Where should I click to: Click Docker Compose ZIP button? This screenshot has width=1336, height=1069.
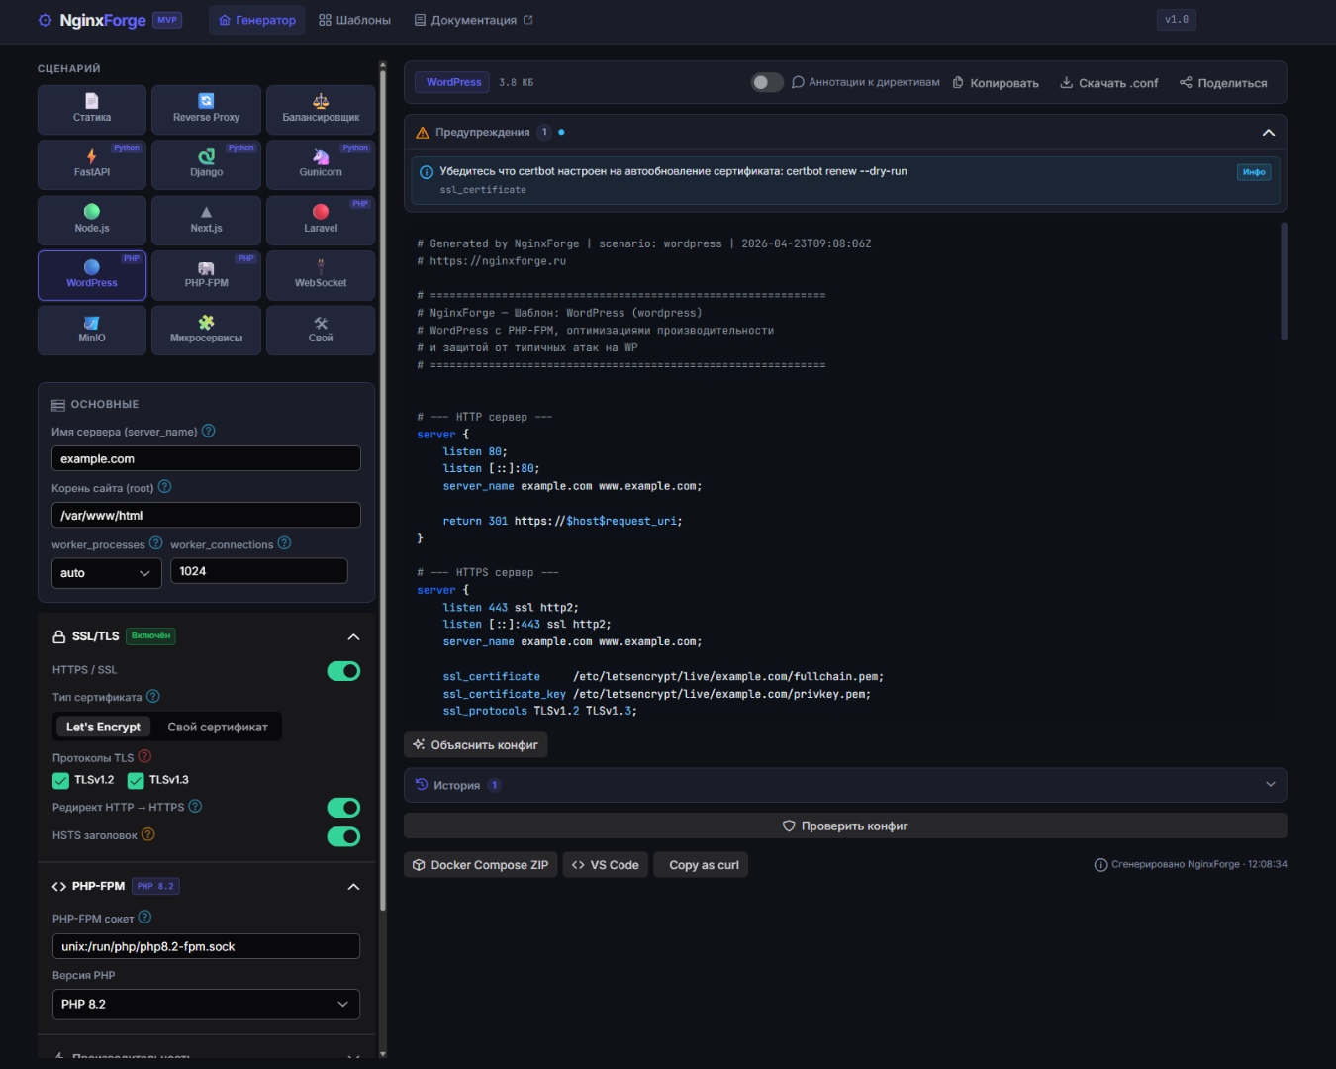481,865
